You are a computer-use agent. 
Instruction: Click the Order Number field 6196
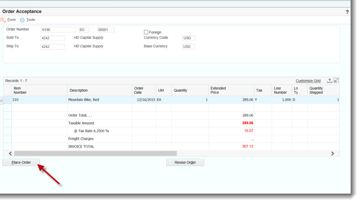pos(59,30)
